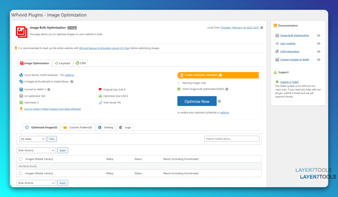
Task: Click the top Apply button
Action: (x=62, y=150)
